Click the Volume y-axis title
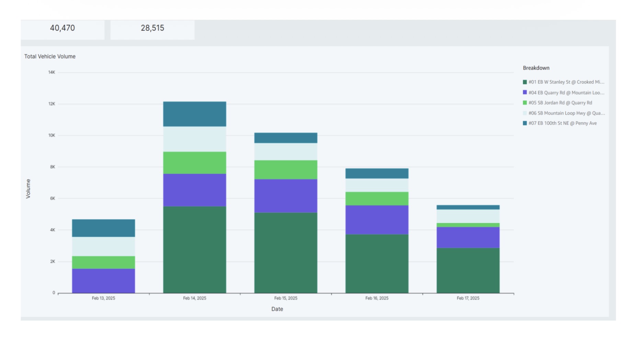 [x=28, y=189]
